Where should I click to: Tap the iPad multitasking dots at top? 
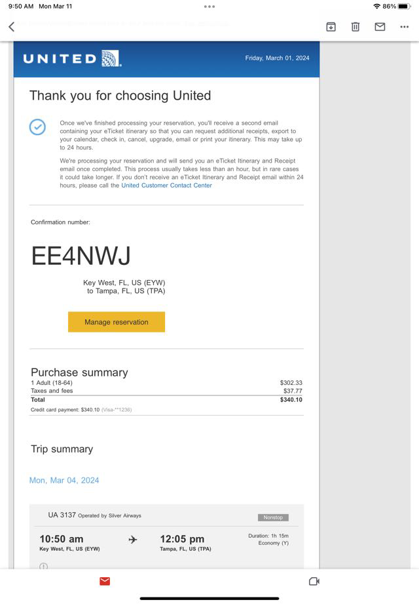[x=209, y=7]
